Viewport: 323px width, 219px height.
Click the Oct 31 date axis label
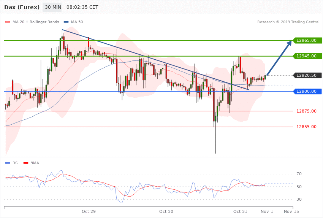click(240, 211)
